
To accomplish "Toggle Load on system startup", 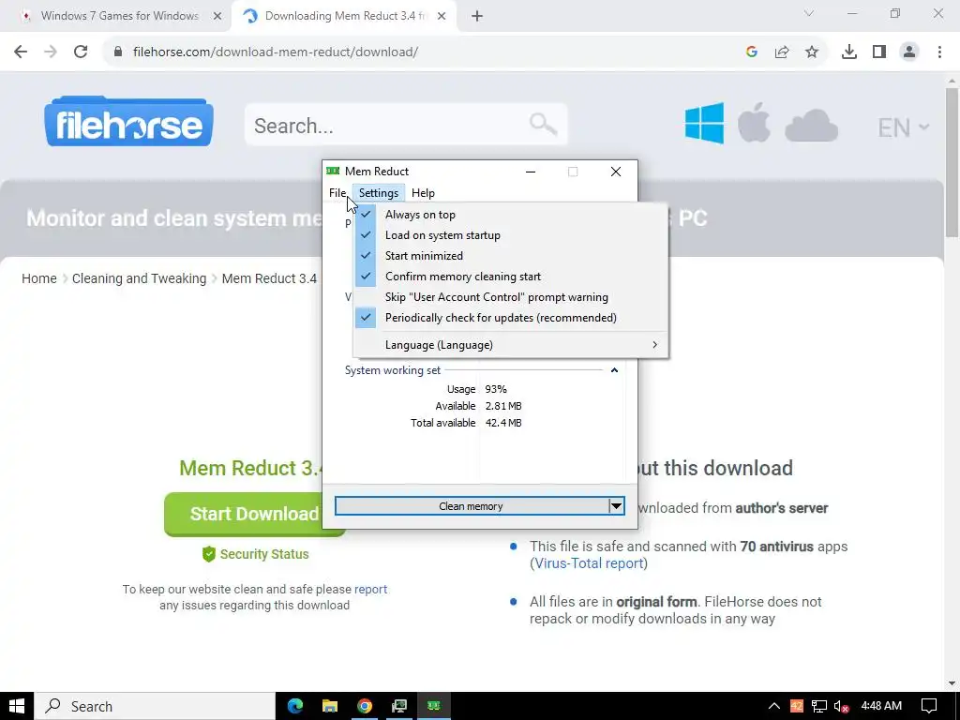I will [511, 235].
